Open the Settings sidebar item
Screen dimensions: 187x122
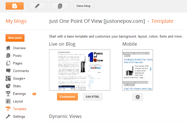[19, 116]
